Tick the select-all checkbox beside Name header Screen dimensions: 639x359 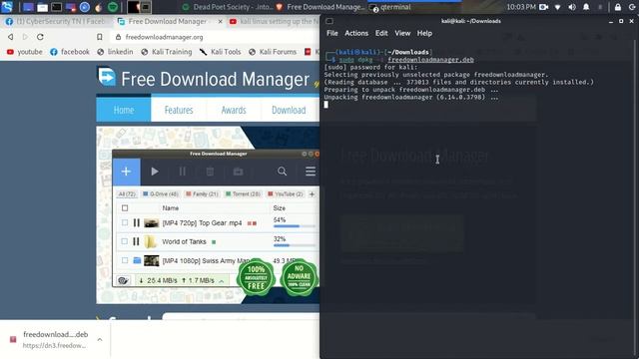click(125, 208)
